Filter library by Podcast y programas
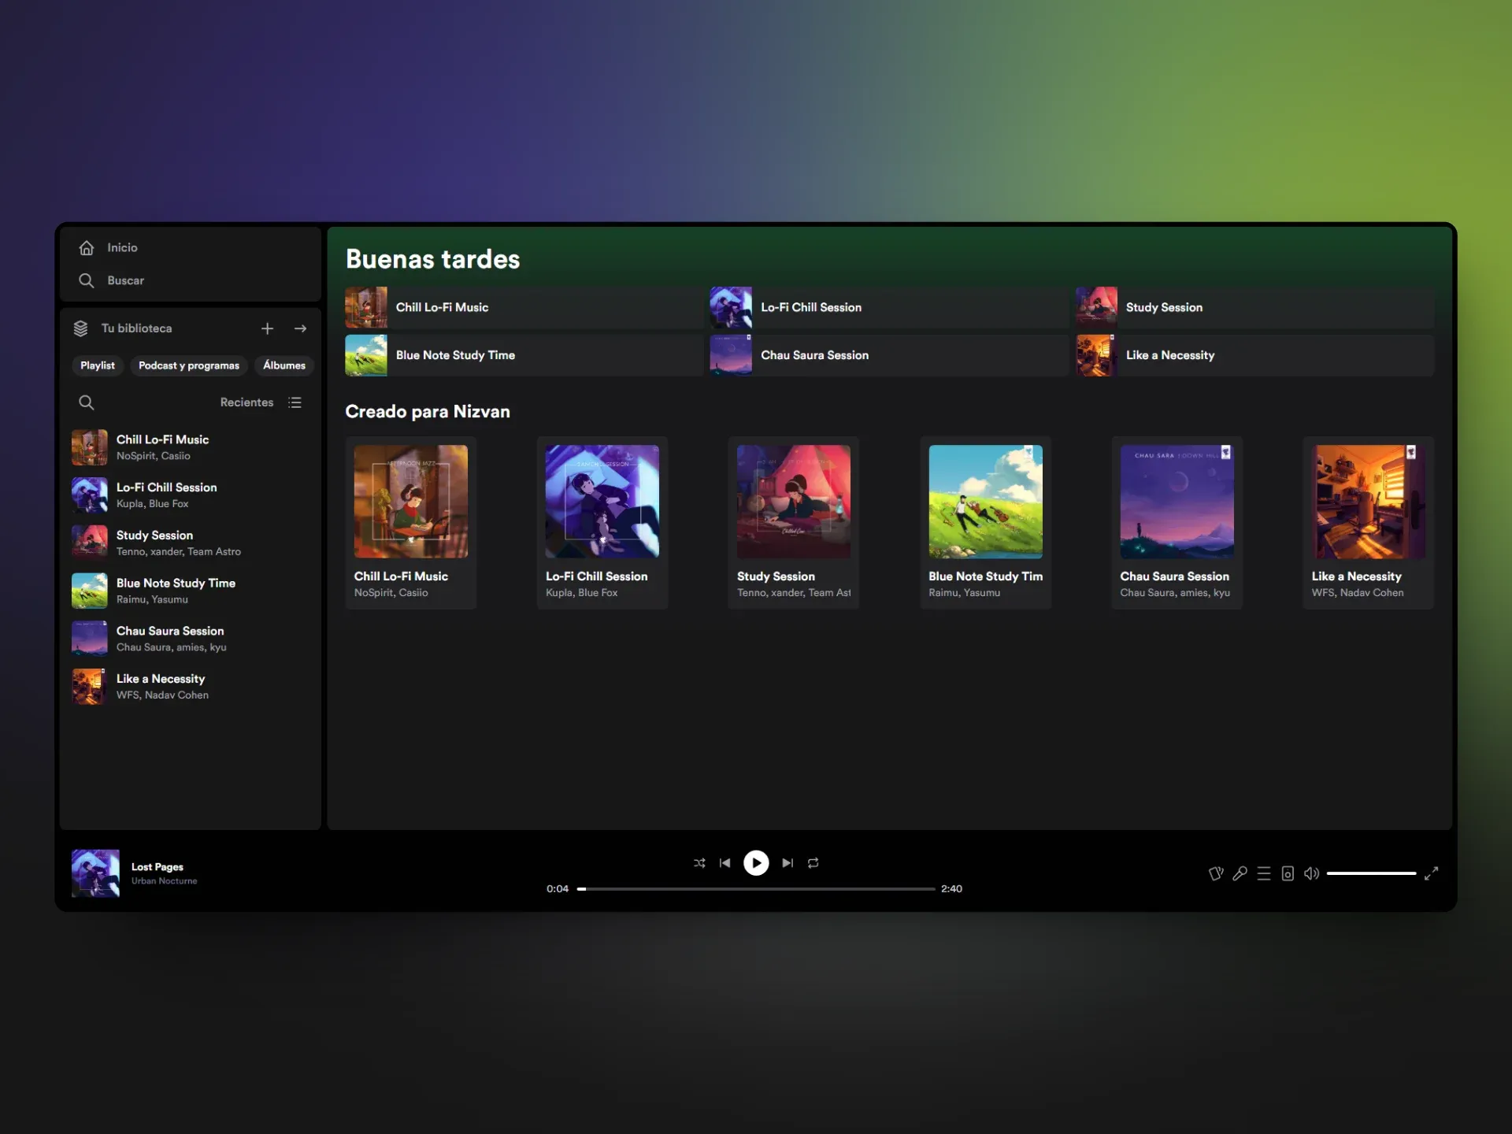The image size is (1512, 1134). [x=189, y=365]
